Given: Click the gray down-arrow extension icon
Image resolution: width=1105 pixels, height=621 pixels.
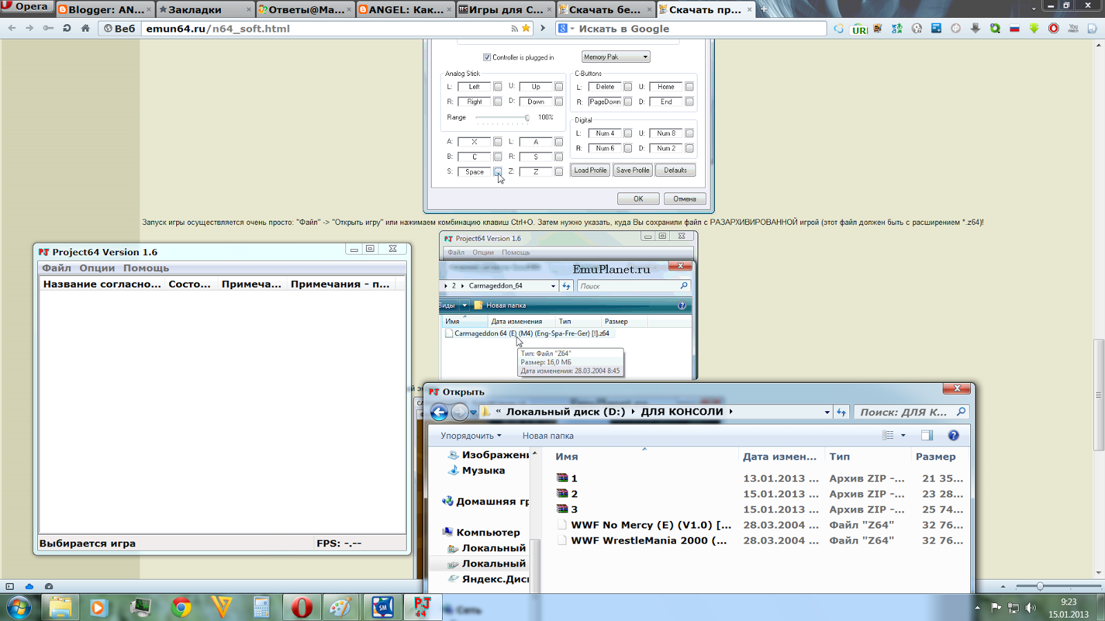Looking at the screenshot, I should tap(975, 28).
